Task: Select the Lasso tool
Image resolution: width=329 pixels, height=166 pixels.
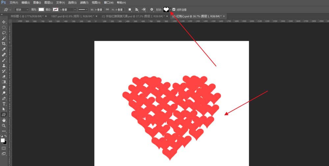Action: pyautogui.click(x=4, y=33)
